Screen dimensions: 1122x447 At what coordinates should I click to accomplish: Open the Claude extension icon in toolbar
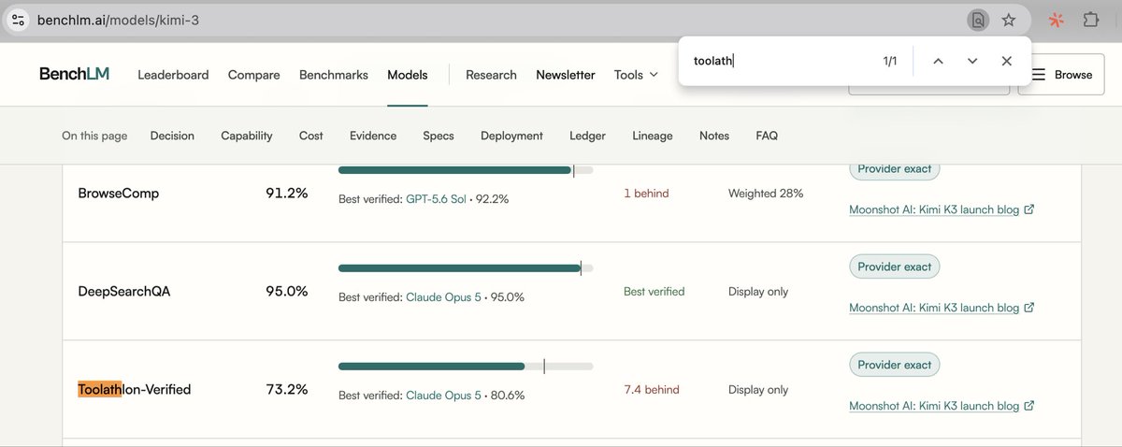coord(1056,20)
